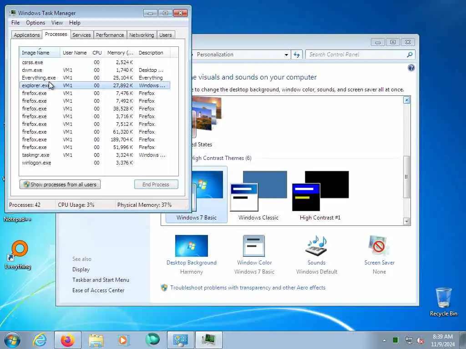The height and width of the screenshot is (349, 466).
Task: Open the File menu in Task Manager
Action: [x=15, y=23]
